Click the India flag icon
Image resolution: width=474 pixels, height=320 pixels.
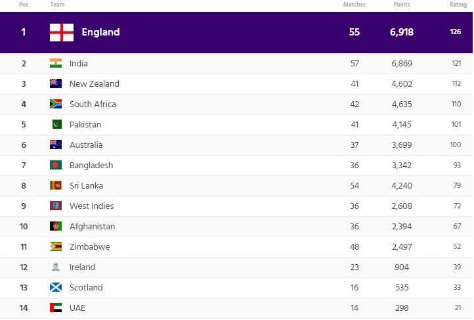(x=56, y=64)
